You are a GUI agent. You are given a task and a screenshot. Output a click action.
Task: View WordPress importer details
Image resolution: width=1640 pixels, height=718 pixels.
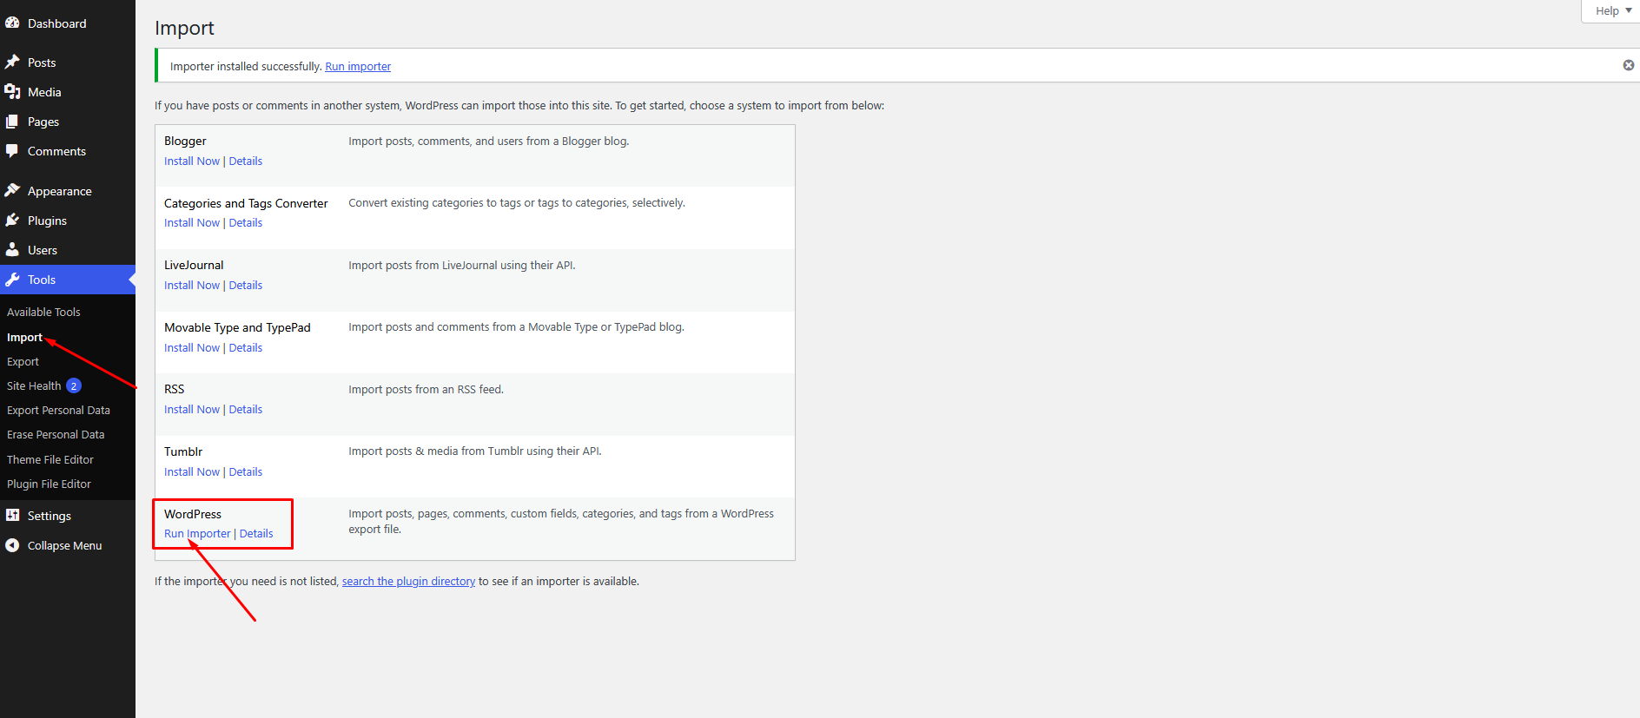click(256, 533)
